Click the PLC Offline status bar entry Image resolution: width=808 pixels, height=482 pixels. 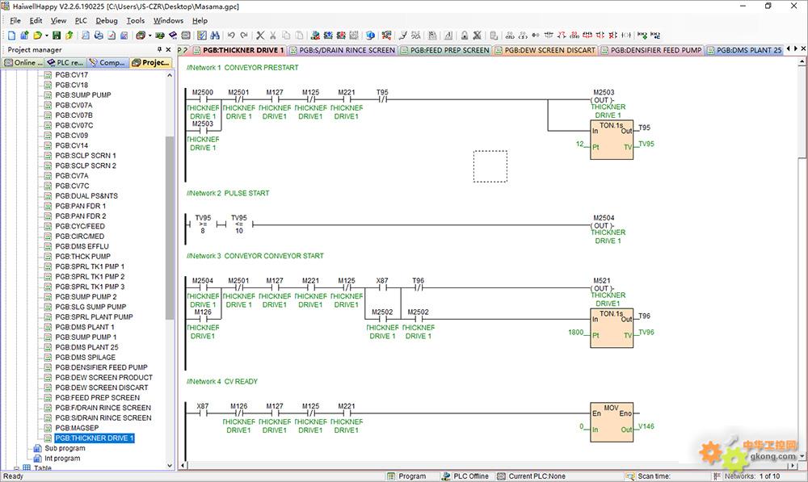[465, 476]
